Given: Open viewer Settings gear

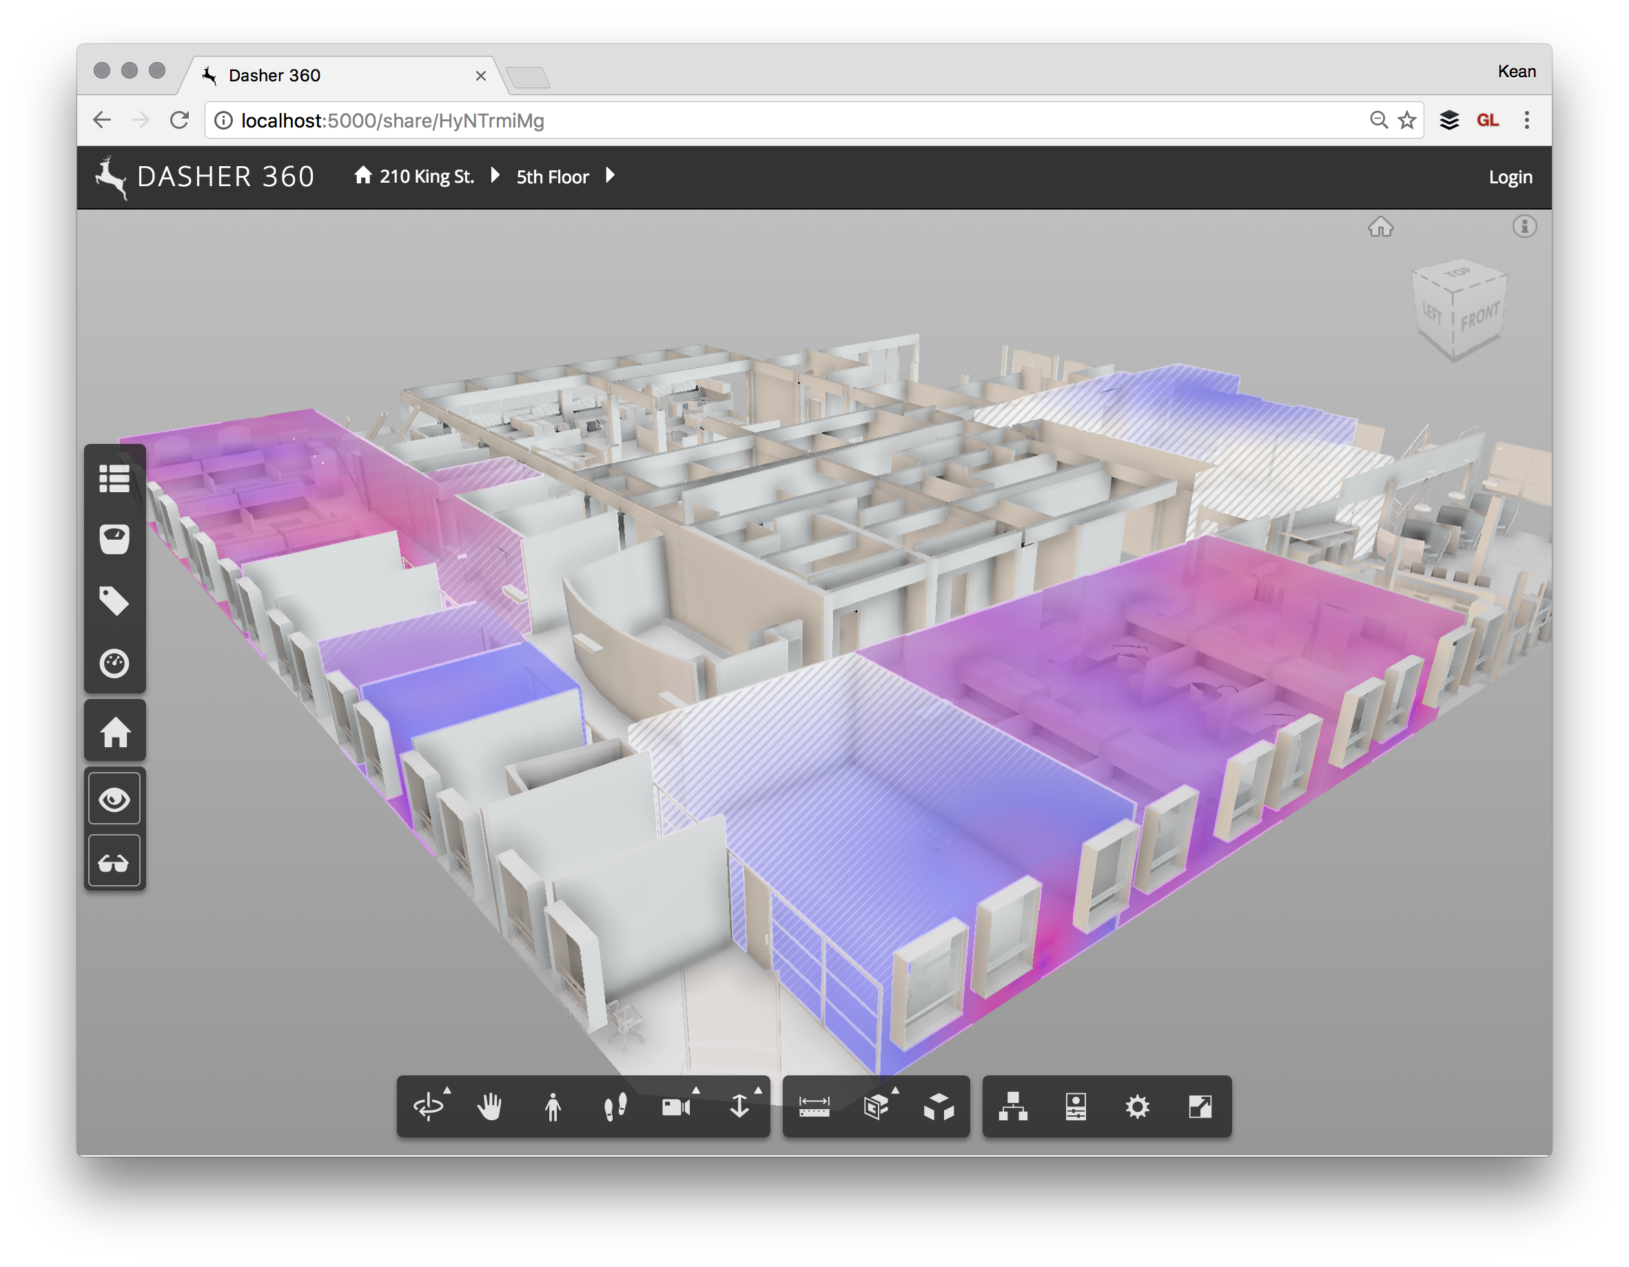Looking at the screenshot, I should pyautogui.click(x=1138, y=1106).
